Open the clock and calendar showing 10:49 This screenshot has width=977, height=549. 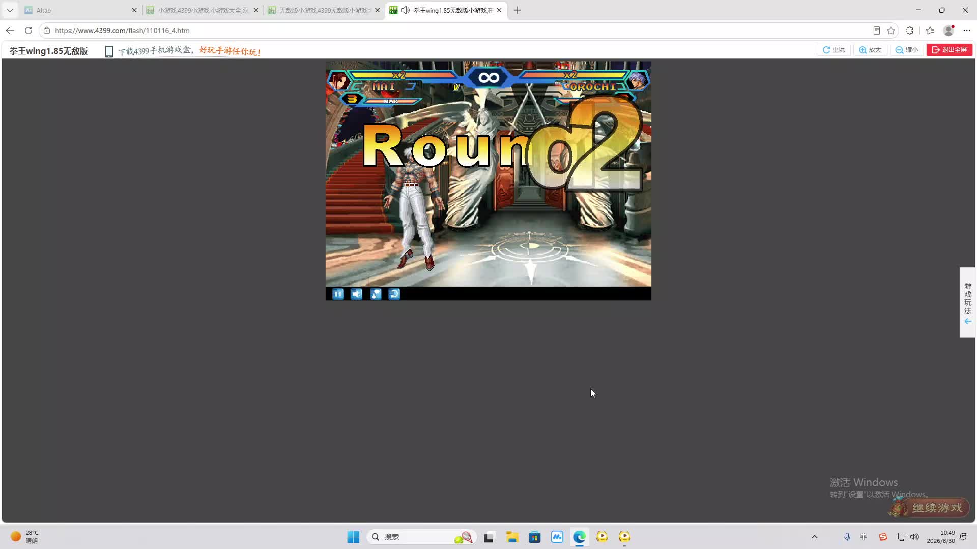(941, 537)
